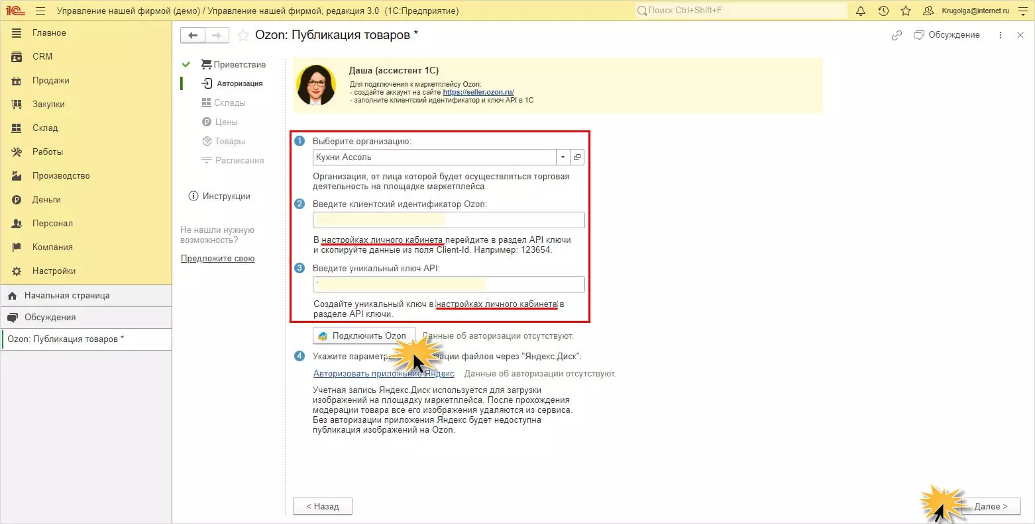
Task: Click the Производство factory icon
Action: point(17,175)
